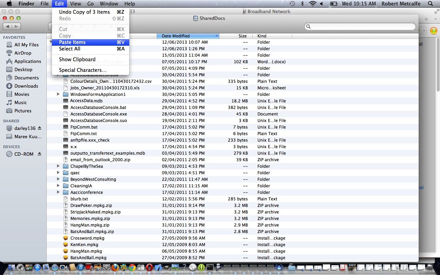Launch Google Chrome from the Dock
The width and height of the screenshot is (440, 275).
(132, 267)
